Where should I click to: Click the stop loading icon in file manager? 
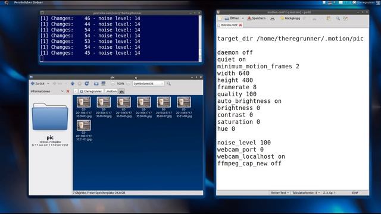point(79,83)
